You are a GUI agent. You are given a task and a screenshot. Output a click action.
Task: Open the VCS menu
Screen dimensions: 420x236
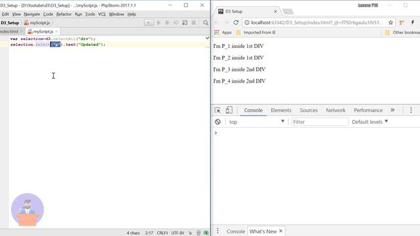point(102,14)
